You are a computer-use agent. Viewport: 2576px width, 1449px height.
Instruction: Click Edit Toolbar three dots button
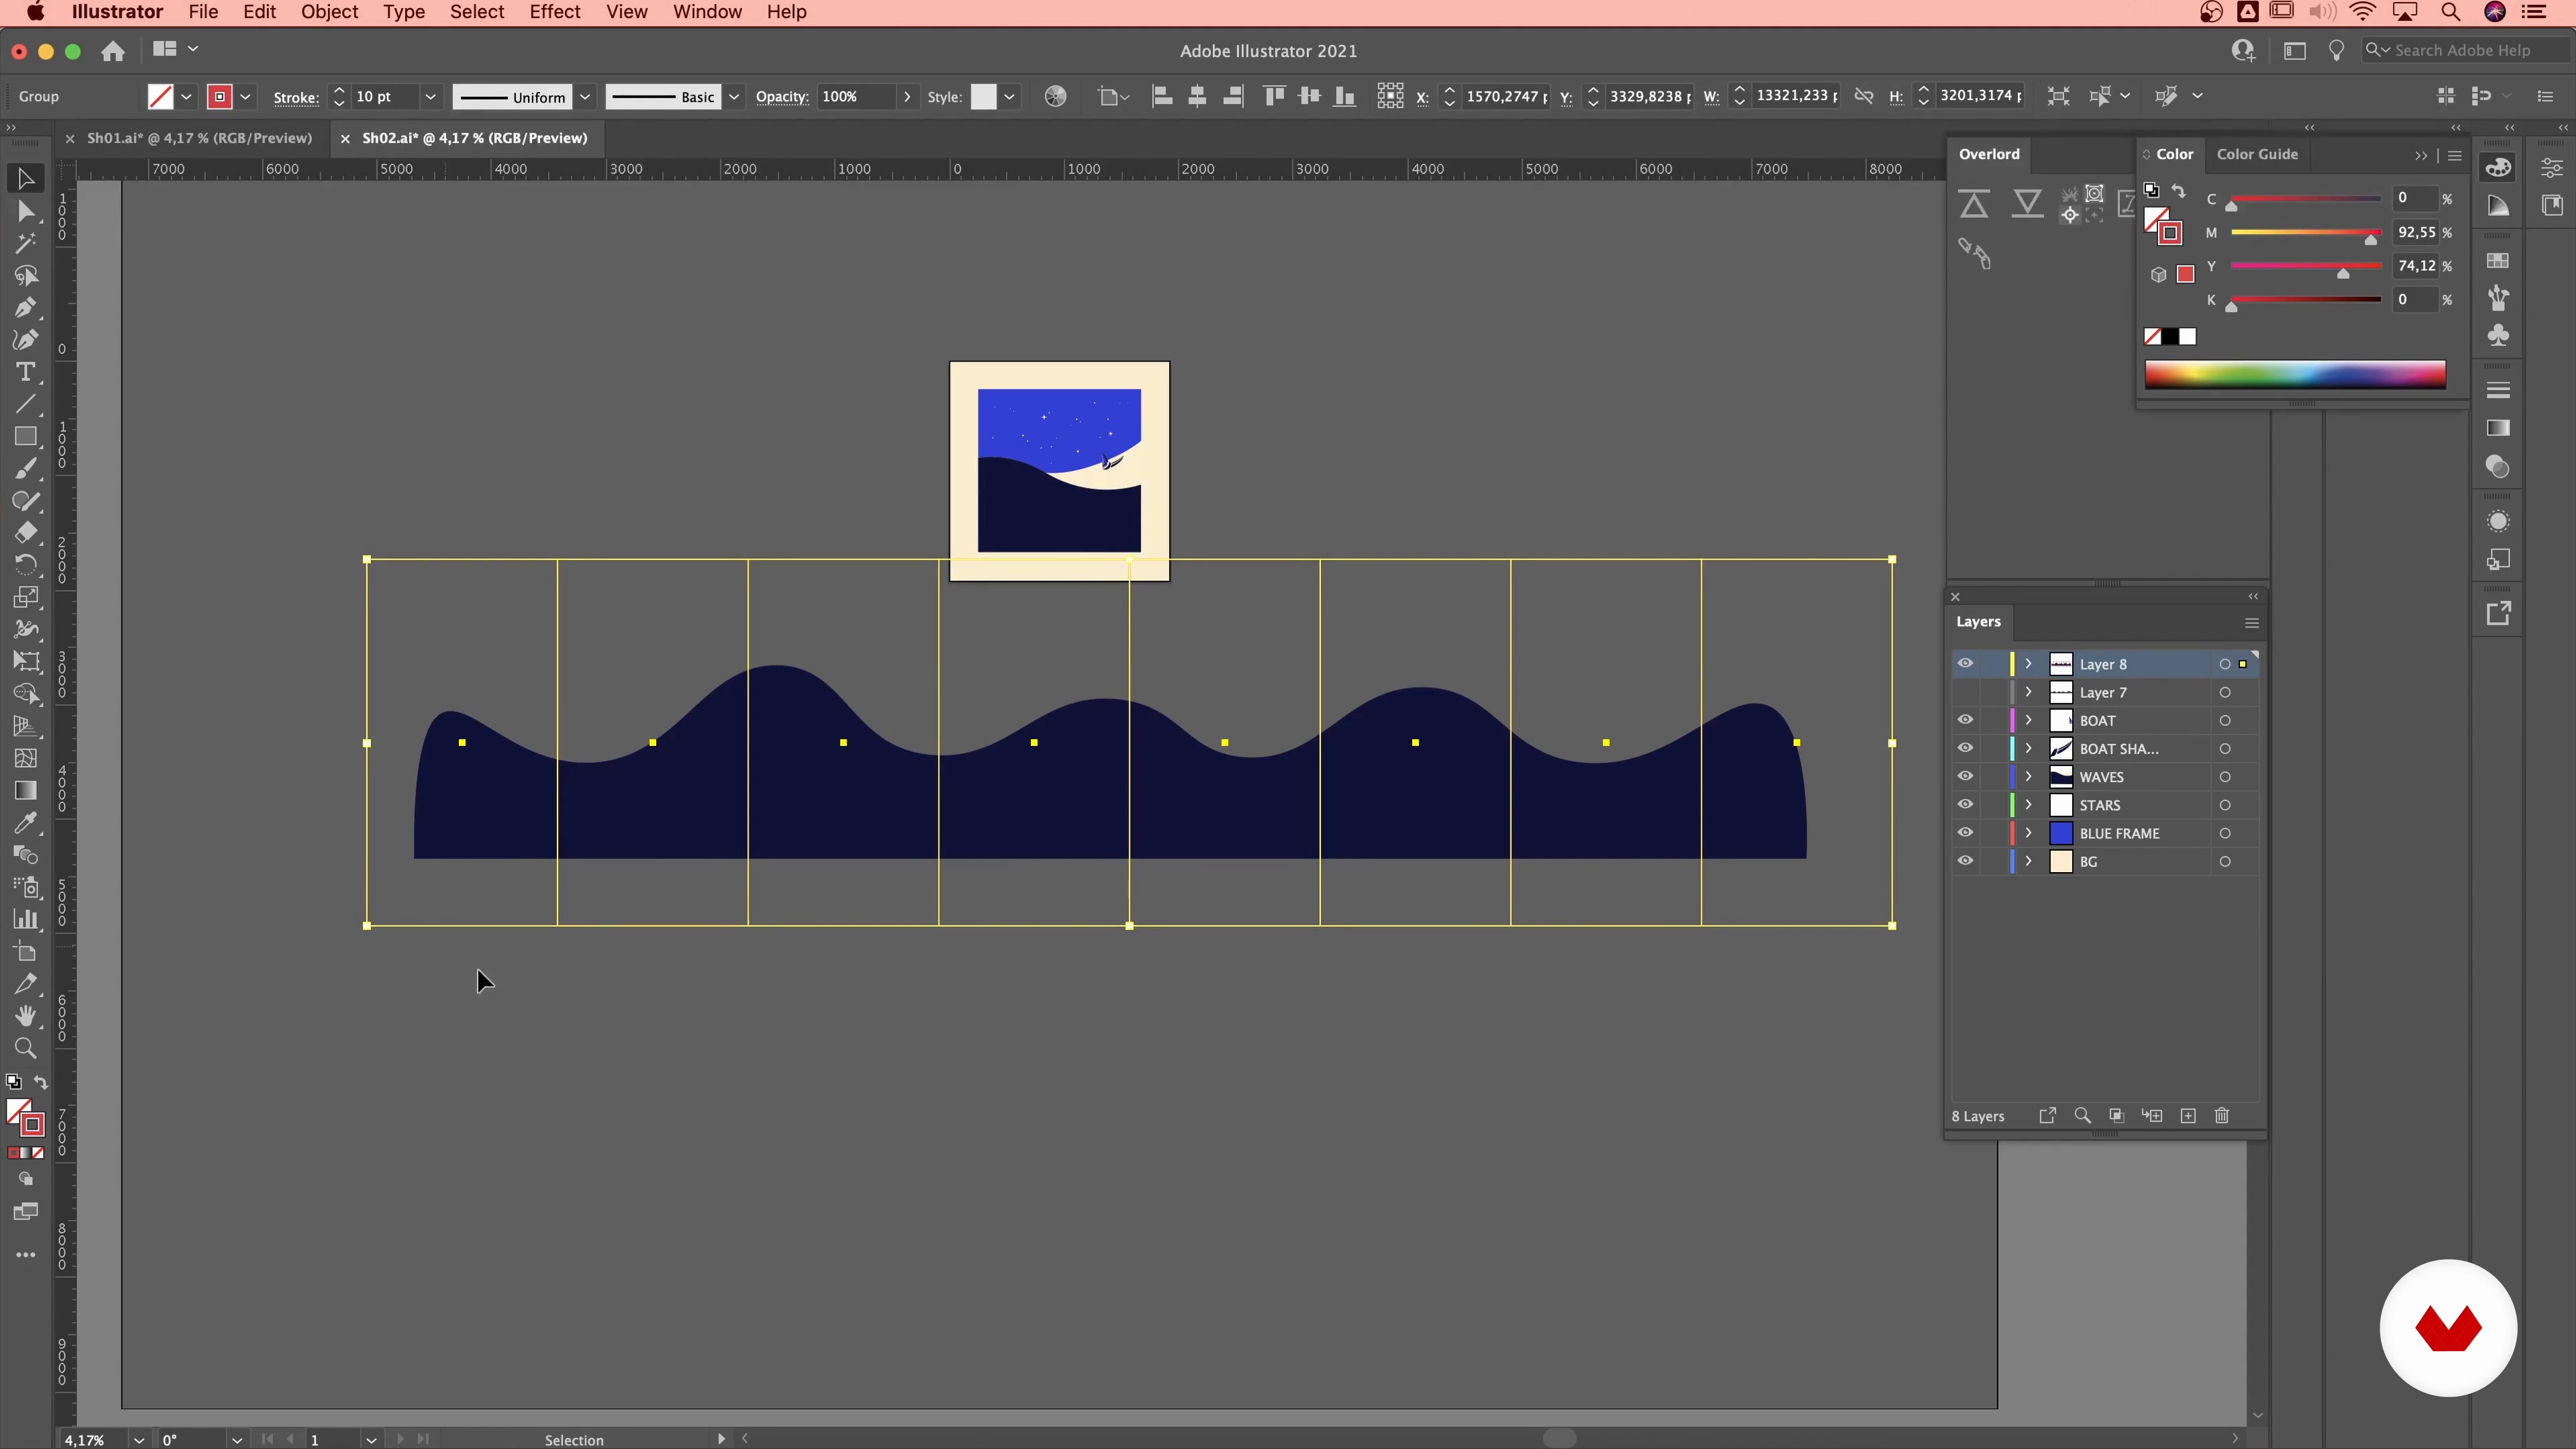[26, 1255]
